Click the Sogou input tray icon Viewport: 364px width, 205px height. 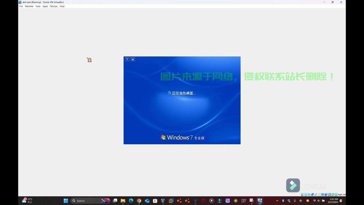click(x=307, y=200)
